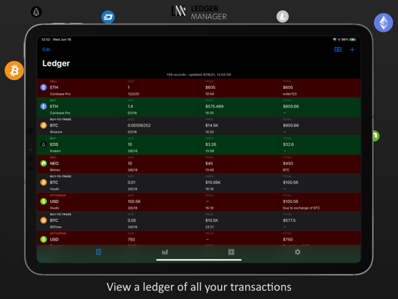Click the Bitcoin logo outside the tablet

14,71
